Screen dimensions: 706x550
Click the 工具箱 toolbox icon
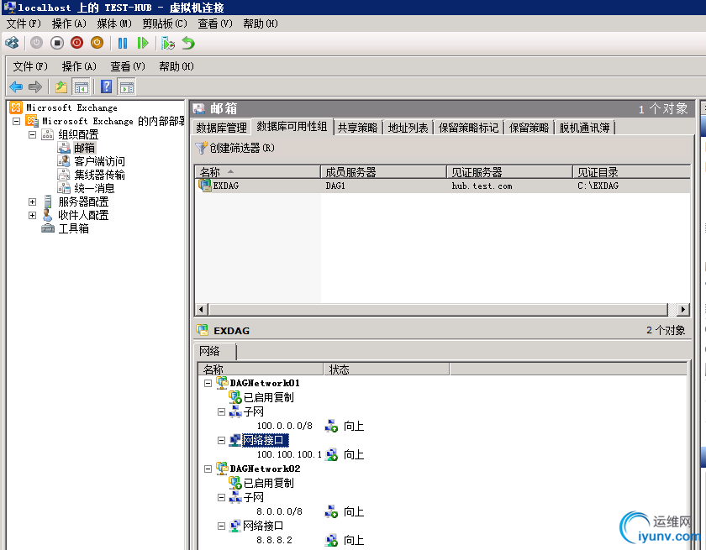pos(48,228)
